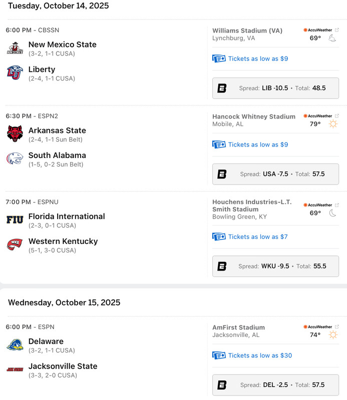Click the Arkansas State Red Wolves logo

[15, 134]
